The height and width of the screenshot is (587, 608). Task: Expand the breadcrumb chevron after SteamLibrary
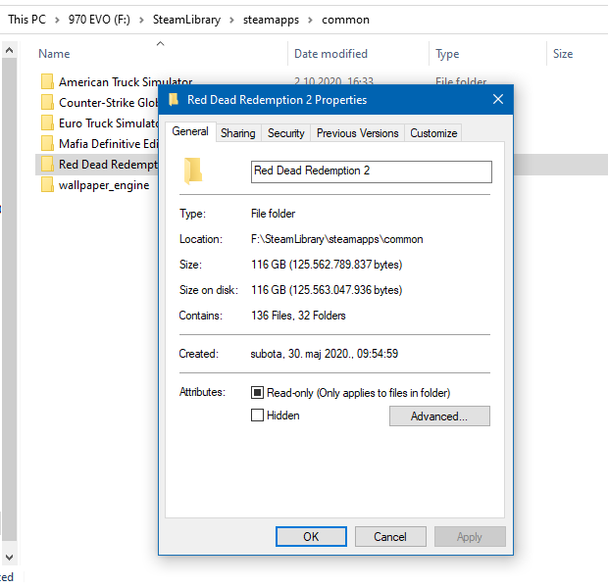pyautogui.click(x=231, y=20)
